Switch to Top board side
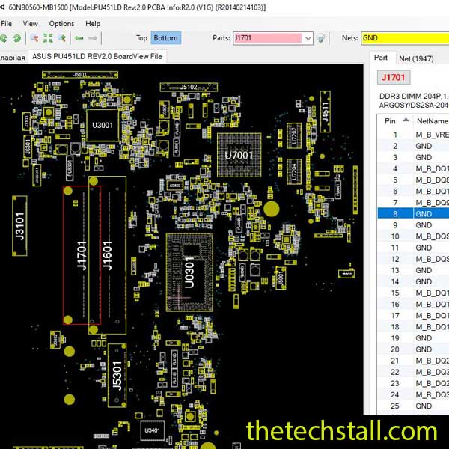449x449 pixels. 141,38
